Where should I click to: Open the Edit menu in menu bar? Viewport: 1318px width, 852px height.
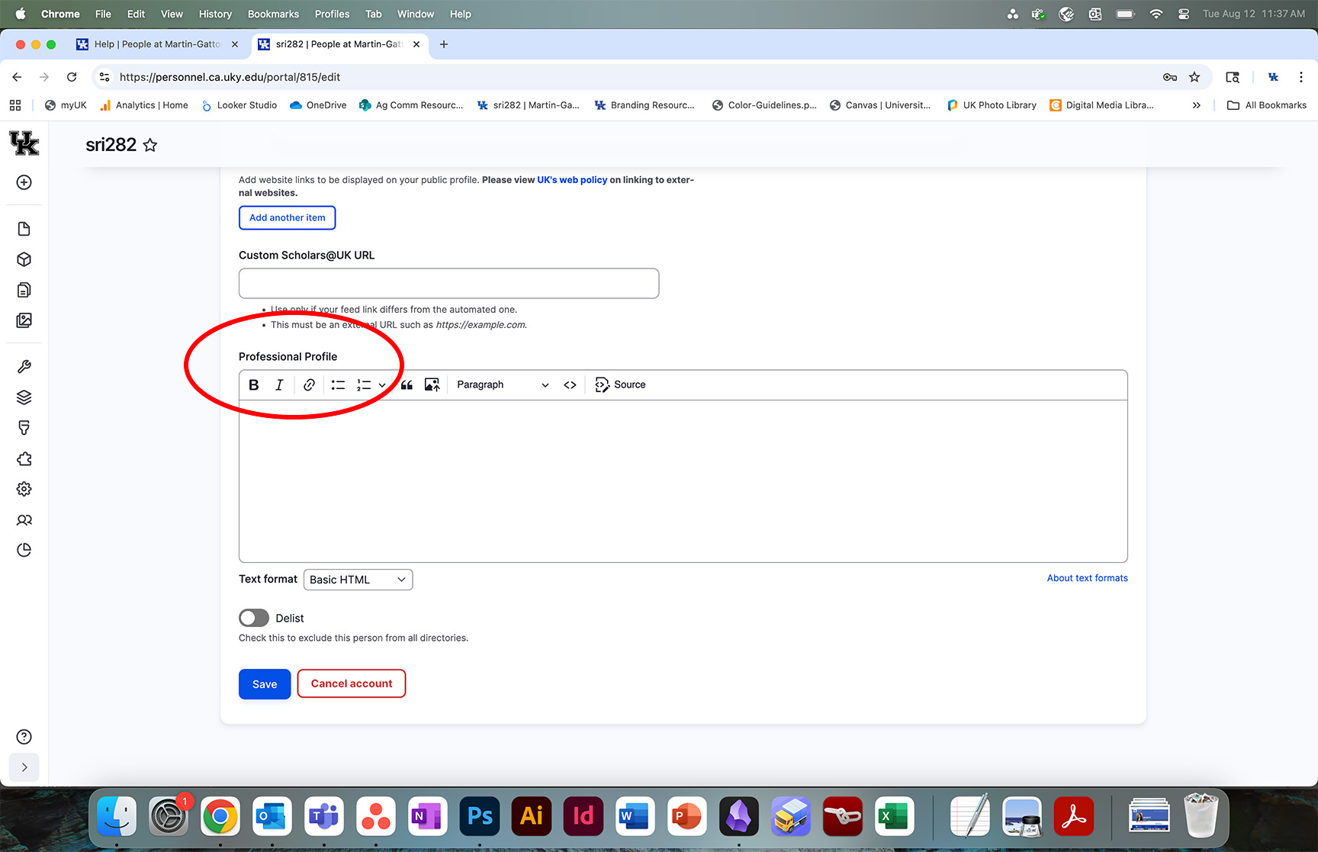136,14
